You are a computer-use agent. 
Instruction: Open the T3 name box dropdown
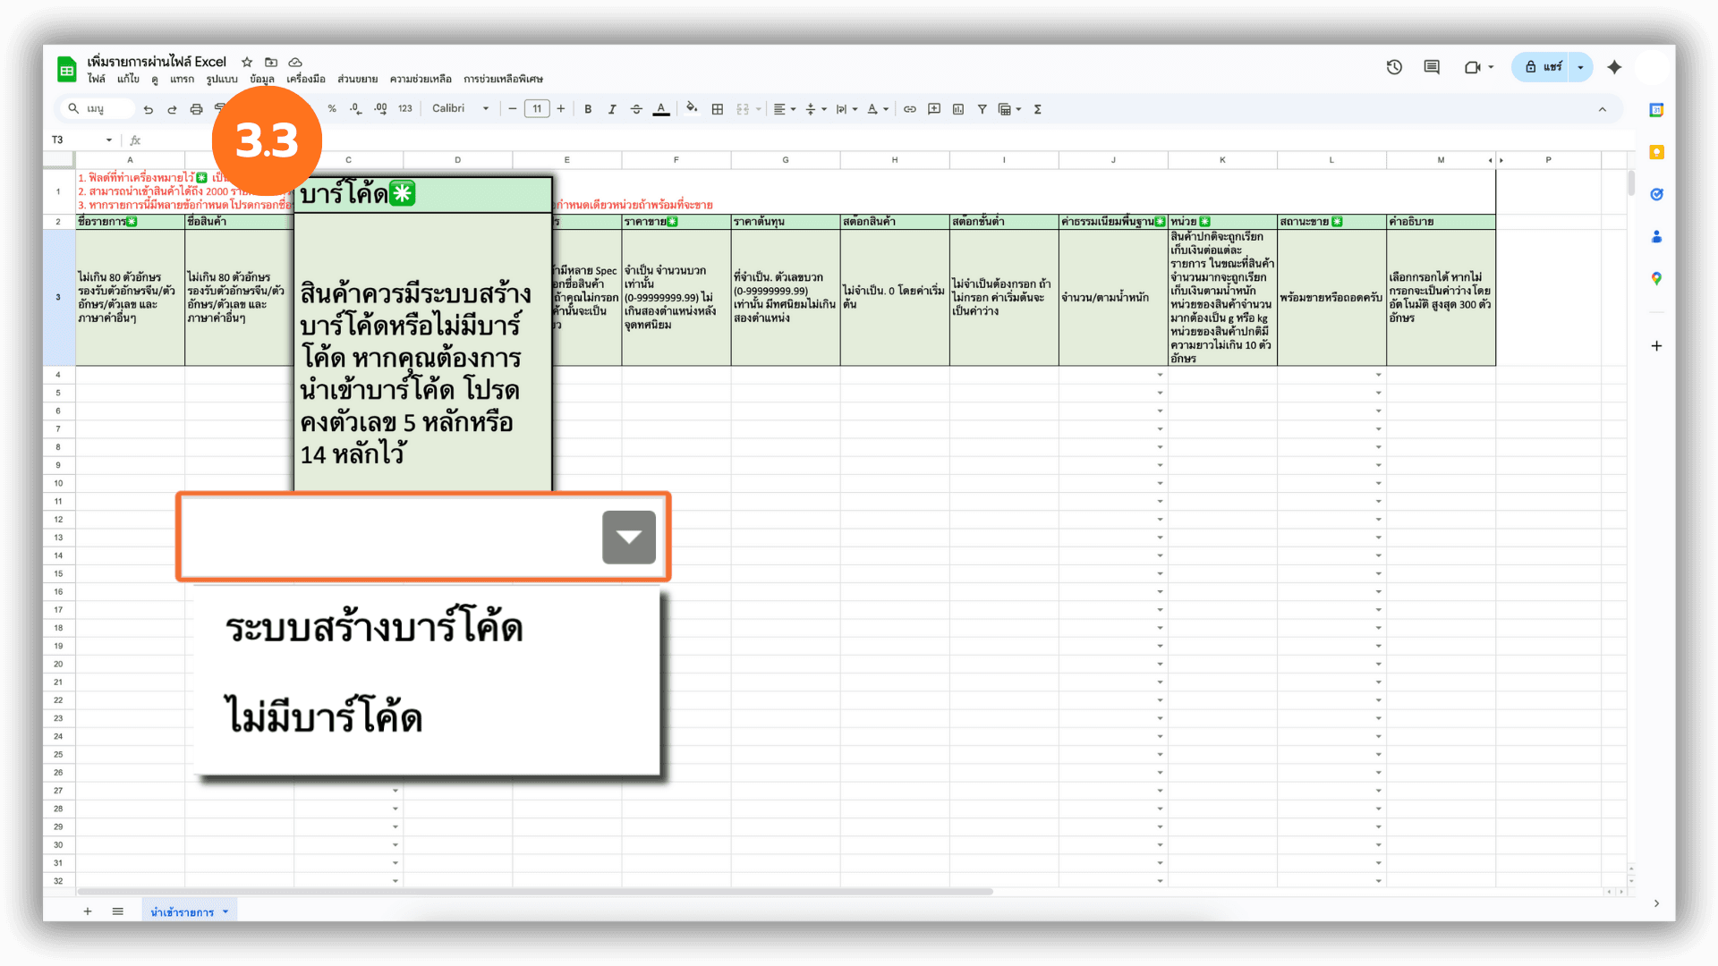(109, 140)
